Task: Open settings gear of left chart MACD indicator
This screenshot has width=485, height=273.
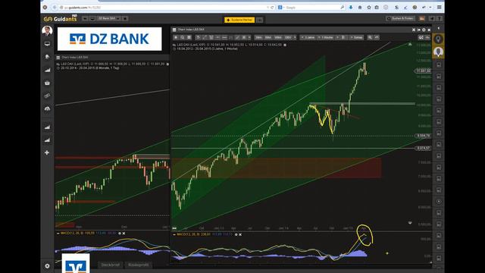Action: click(120, 233)
